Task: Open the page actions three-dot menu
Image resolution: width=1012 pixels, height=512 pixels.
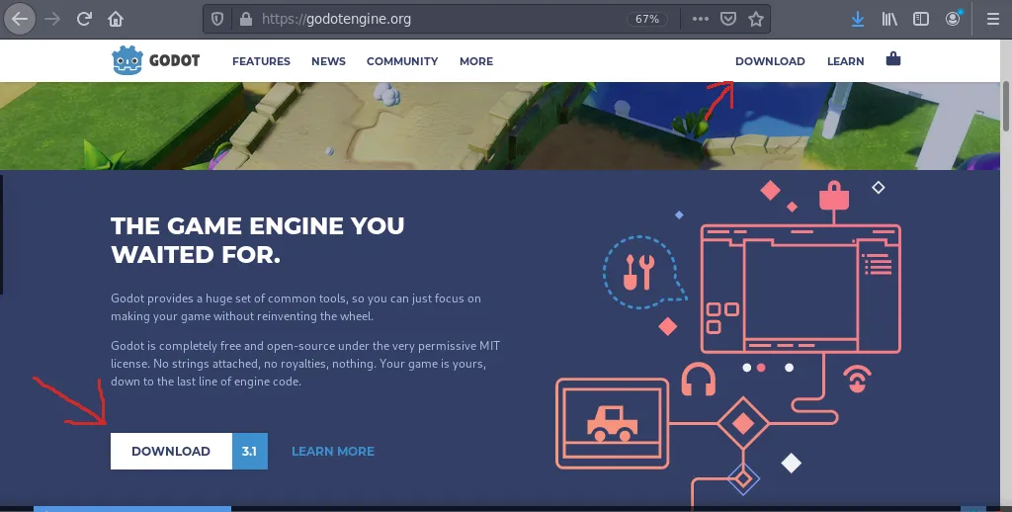Action: tap(701, 19)
